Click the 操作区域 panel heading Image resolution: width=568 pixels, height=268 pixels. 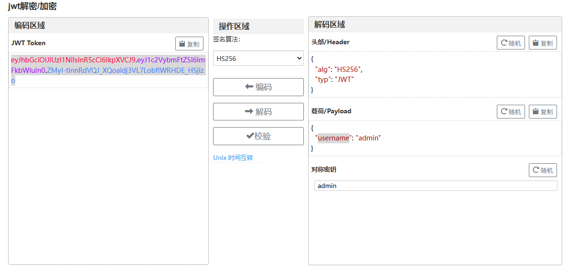[x=234, y=26]
